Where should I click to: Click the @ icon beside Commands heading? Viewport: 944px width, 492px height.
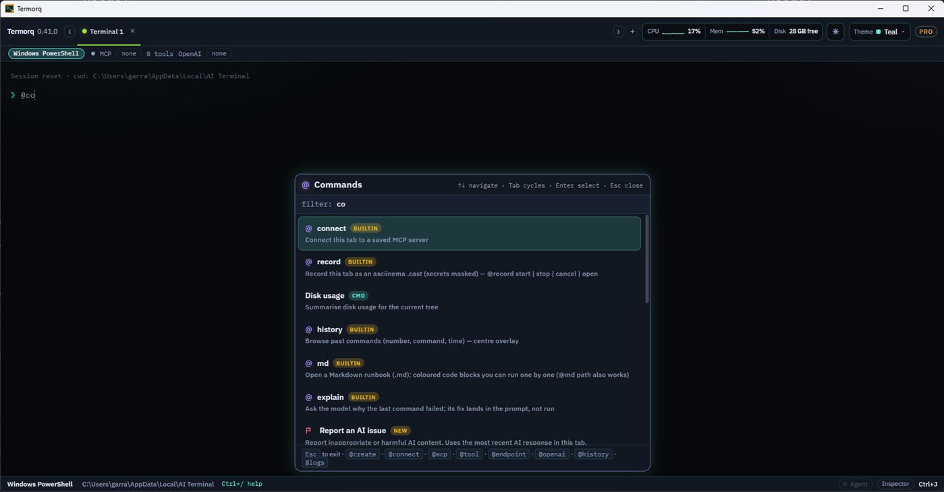point(306,185)
